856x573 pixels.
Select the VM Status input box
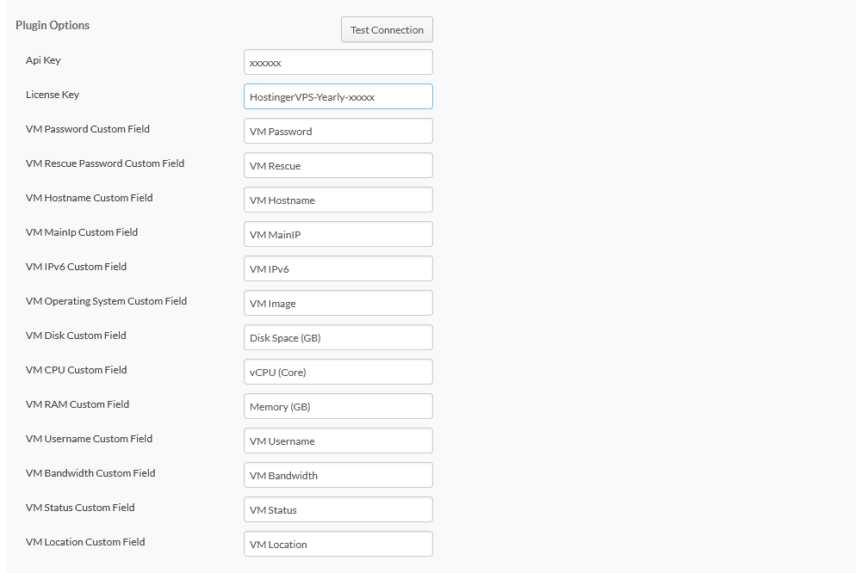338,508
